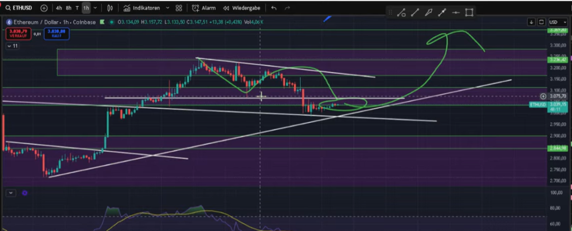572x231 pixels.
Task: Select the trend line drawing tool
Action: click(x=415, y=12)
